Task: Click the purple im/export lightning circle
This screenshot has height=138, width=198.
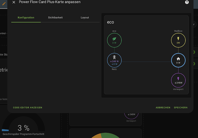Action: click(x=178, y=80)
